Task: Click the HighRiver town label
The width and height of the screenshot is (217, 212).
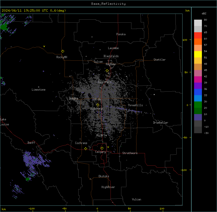Action: [x=108, y=187]
